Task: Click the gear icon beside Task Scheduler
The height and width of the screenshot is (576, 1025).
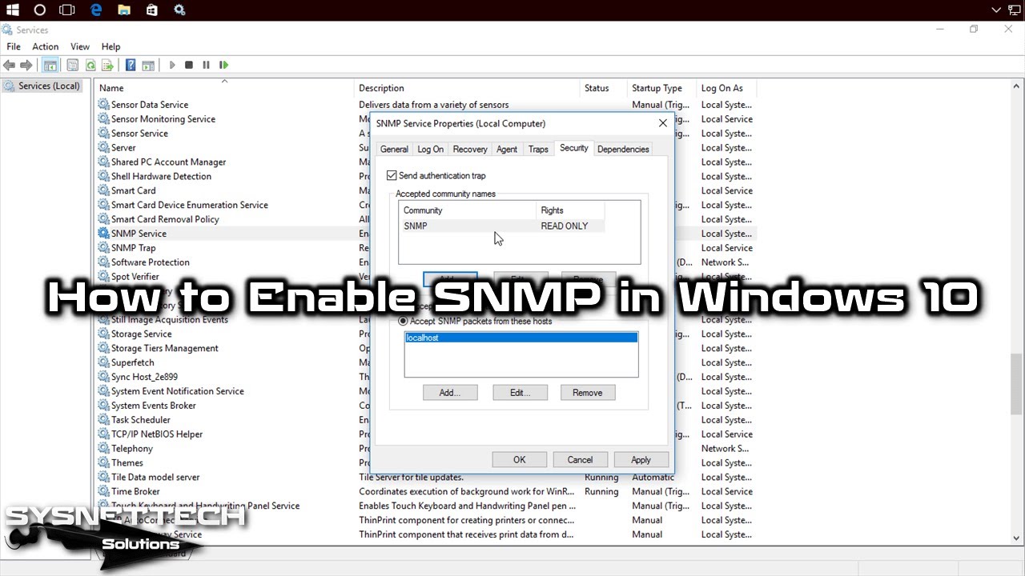Action: 103,420
